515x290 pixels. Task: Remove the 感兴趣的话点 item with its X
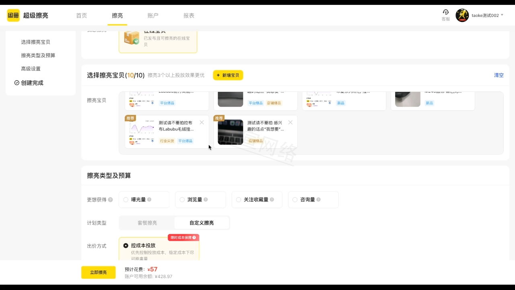290,122
